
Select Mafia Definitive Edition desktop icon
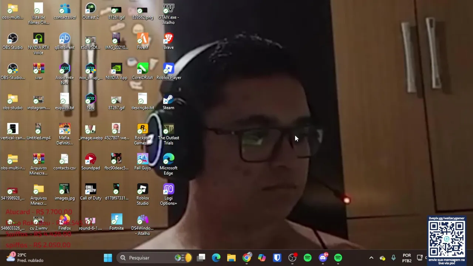(65, 134)
